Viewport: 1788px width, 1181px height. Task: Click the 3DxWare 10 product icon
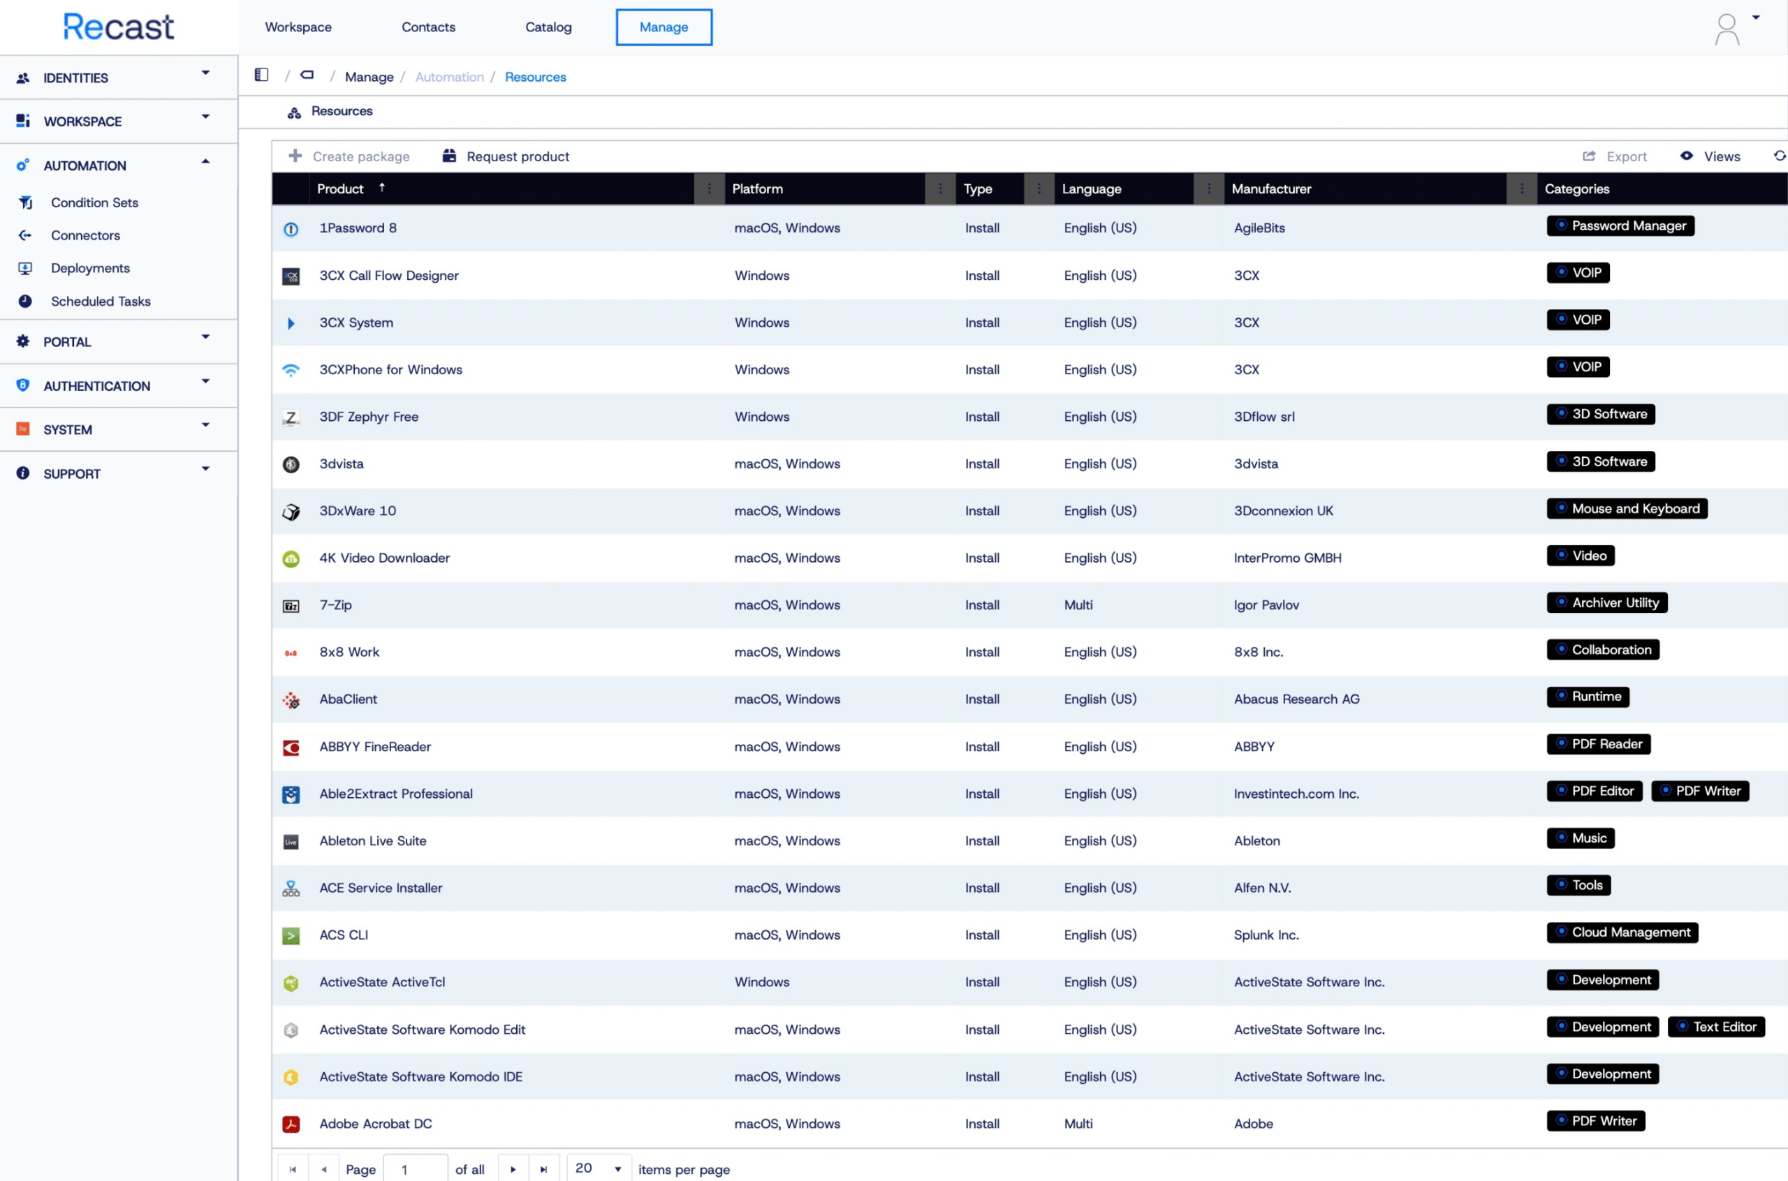point(291,512)
